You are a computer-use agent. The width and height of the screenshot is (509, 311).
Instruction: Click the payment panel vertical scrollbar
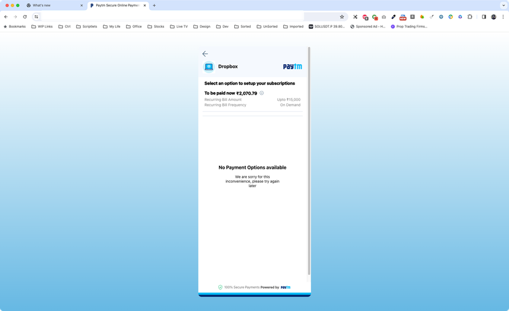click(309, 161)
